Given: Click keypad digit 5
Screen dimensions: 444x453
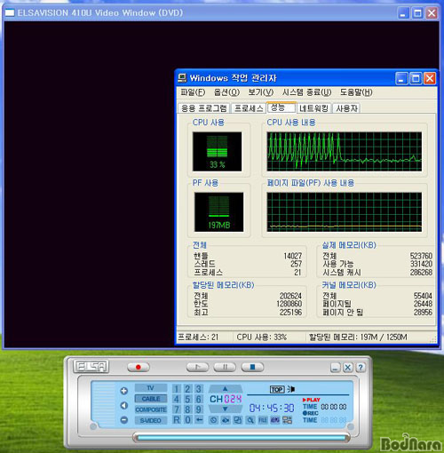Looking at the screenshot, I should (187, 399).
